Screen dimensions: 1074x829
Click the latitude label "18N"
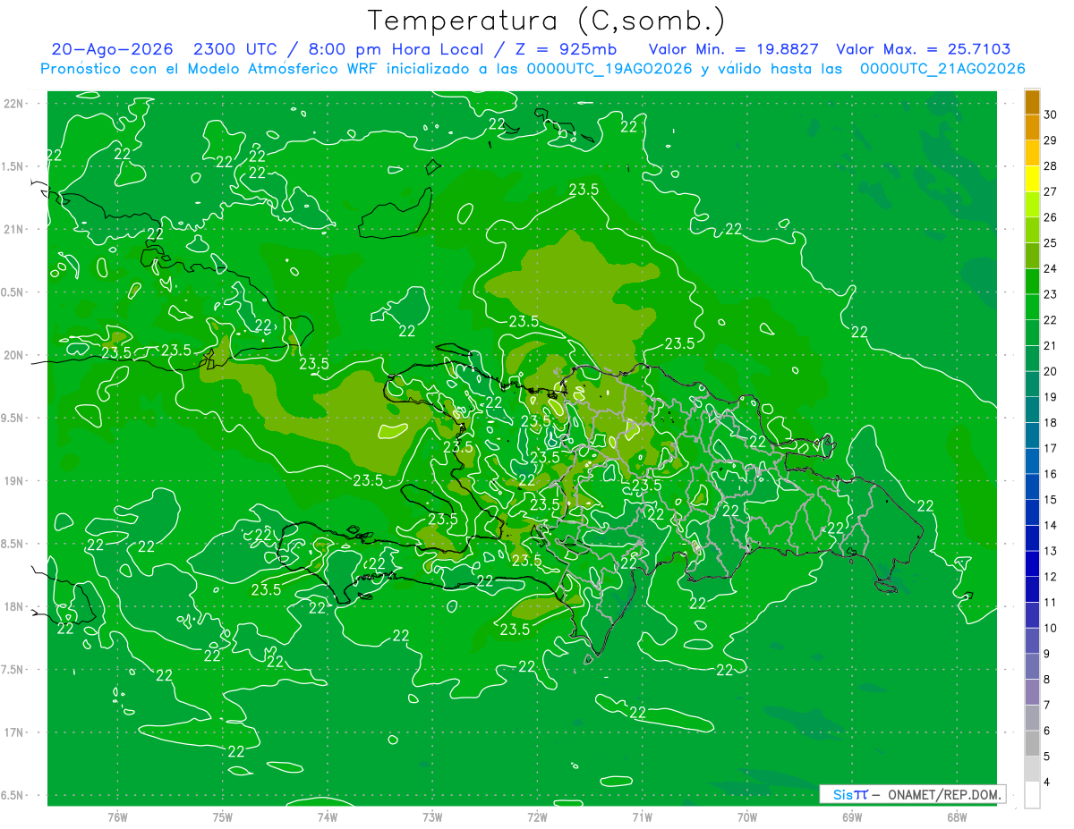click(14, 606)
